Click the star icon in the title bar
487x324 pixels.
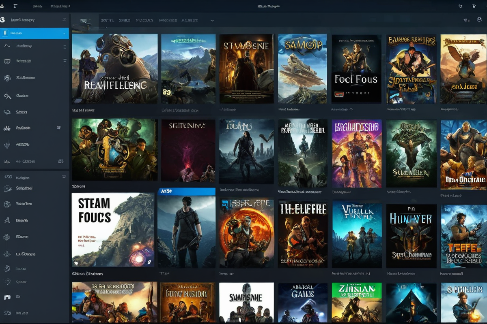click(460, 6)
